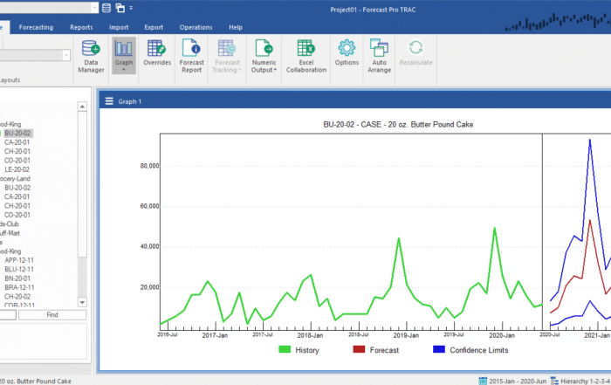Select CH-20-02 in the tree

tap(17, 297)
